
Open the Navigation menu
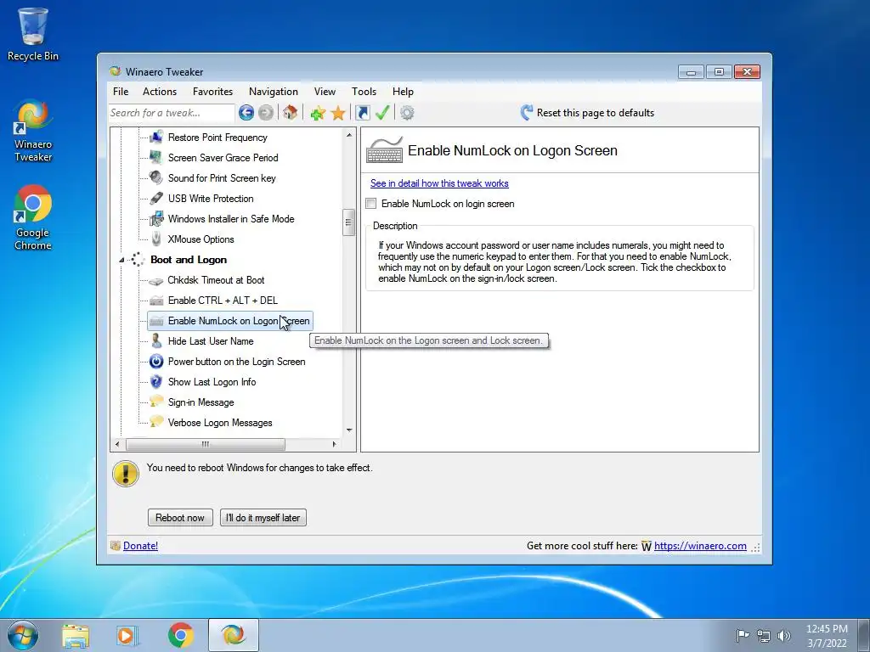274,92
